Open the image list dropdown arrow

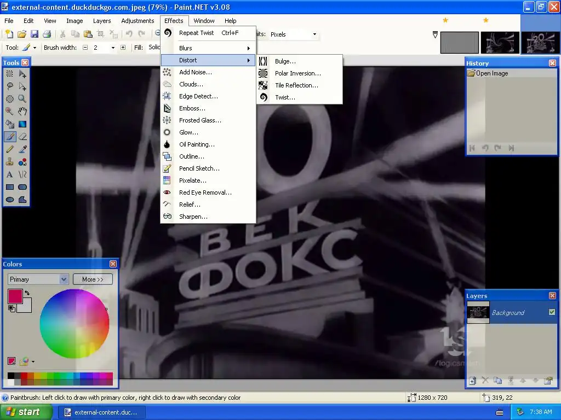click(x=435, y=34)
